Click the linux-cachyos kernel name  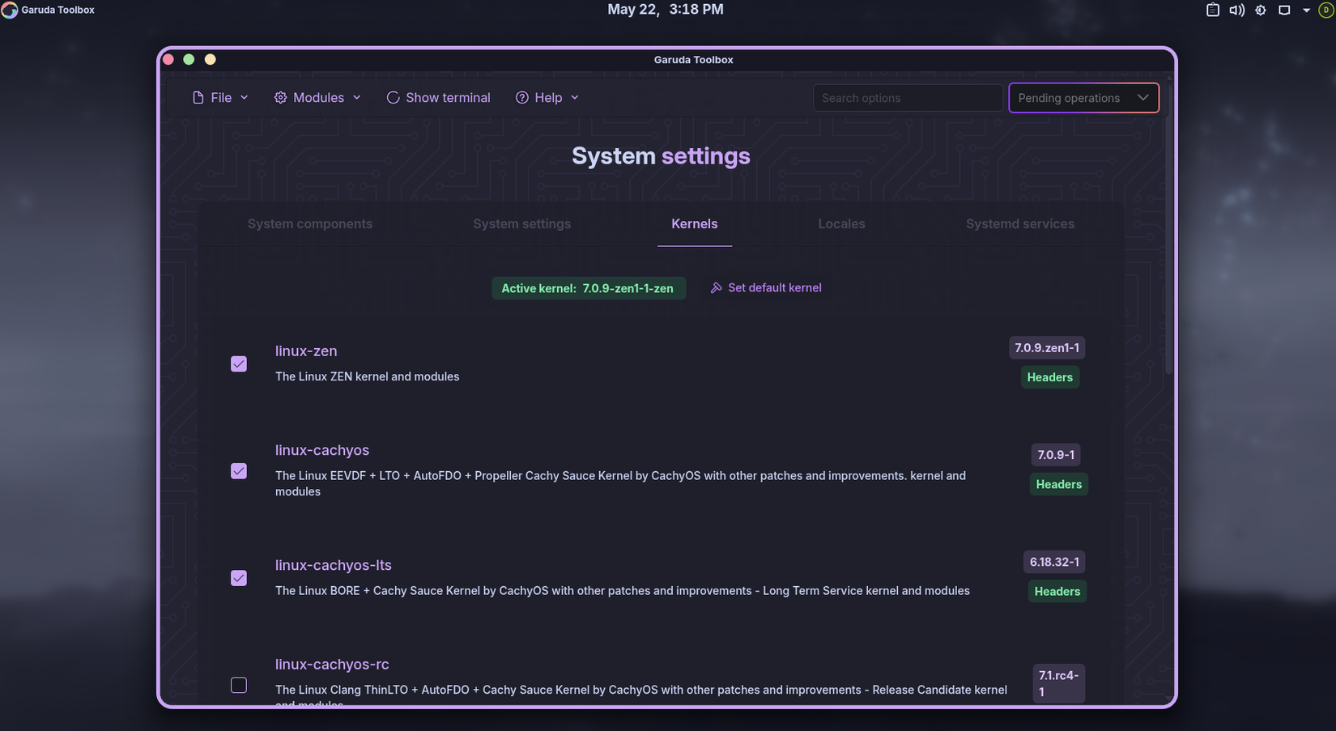click(x=322, y=450)
